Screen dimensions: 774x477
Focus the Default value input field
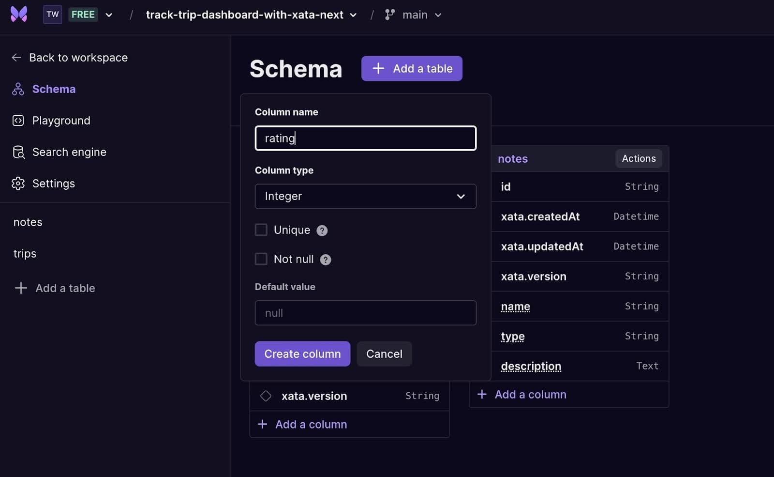click(x=366, y=313)
